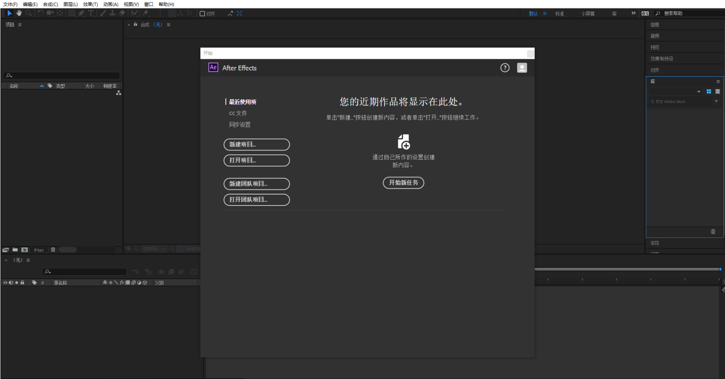Click the new content document icon
725x379 pixels.
coord(404,142)
